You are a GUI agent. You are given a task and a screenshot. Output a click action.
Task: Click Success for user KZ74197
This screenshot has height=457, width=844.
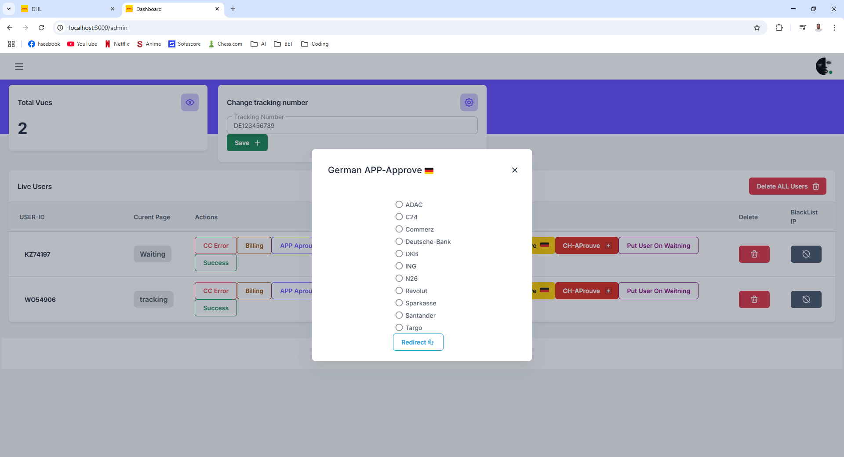pos(216,263)
